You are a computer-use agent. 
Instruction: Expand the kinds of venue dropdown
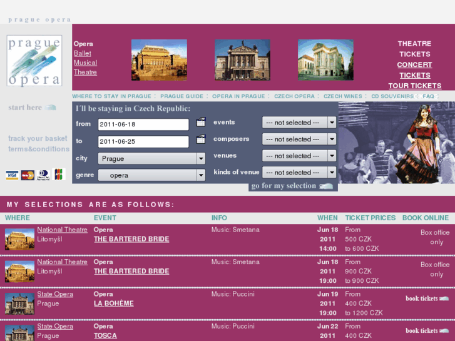(299, 173)
